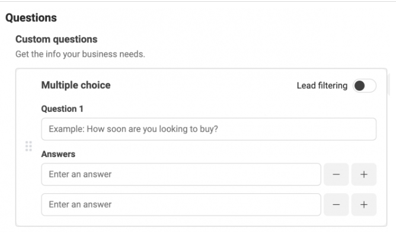396x237 pixels.
Task: Select the Lead filtering label text
Action: [x=322, y=85]
